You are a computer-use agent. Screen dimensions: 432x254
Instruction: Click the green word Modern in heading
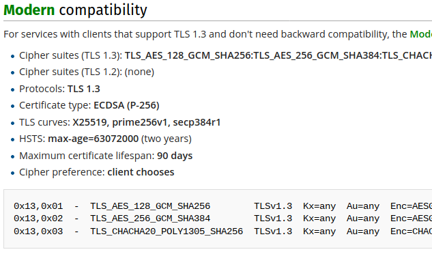coord(29,10)
